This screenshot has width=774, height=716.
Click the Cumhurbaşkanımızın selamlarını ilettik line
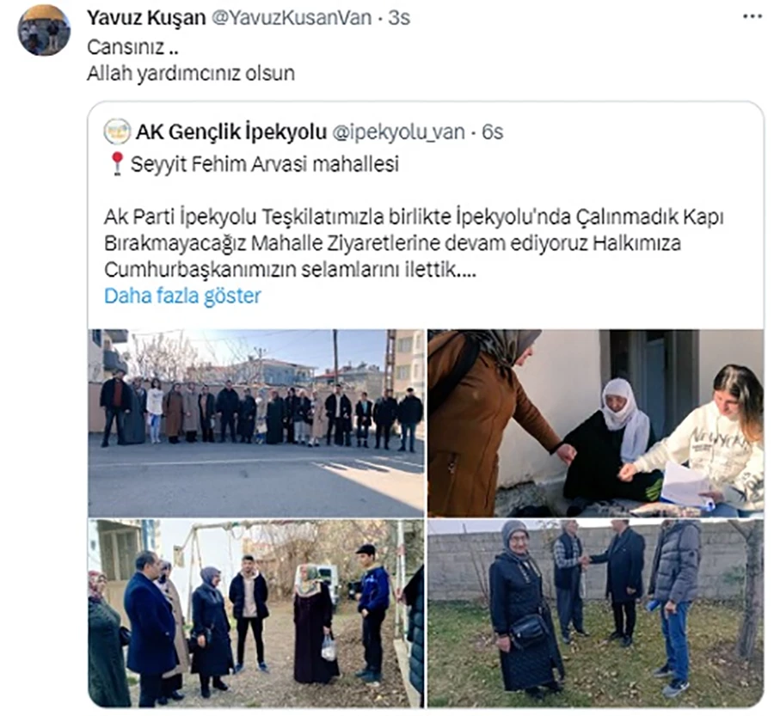point(291,269)
